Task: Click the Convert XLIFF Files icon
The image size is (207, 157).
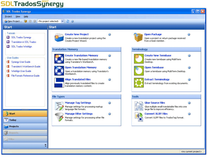Action: (139, 117)
